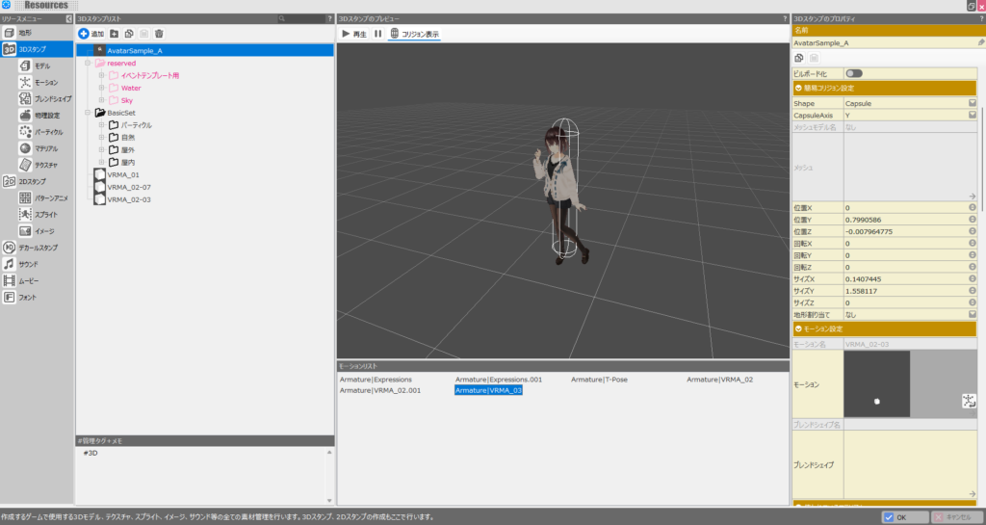Toggle the ビルボード化 switch

(x=853, y=73)
